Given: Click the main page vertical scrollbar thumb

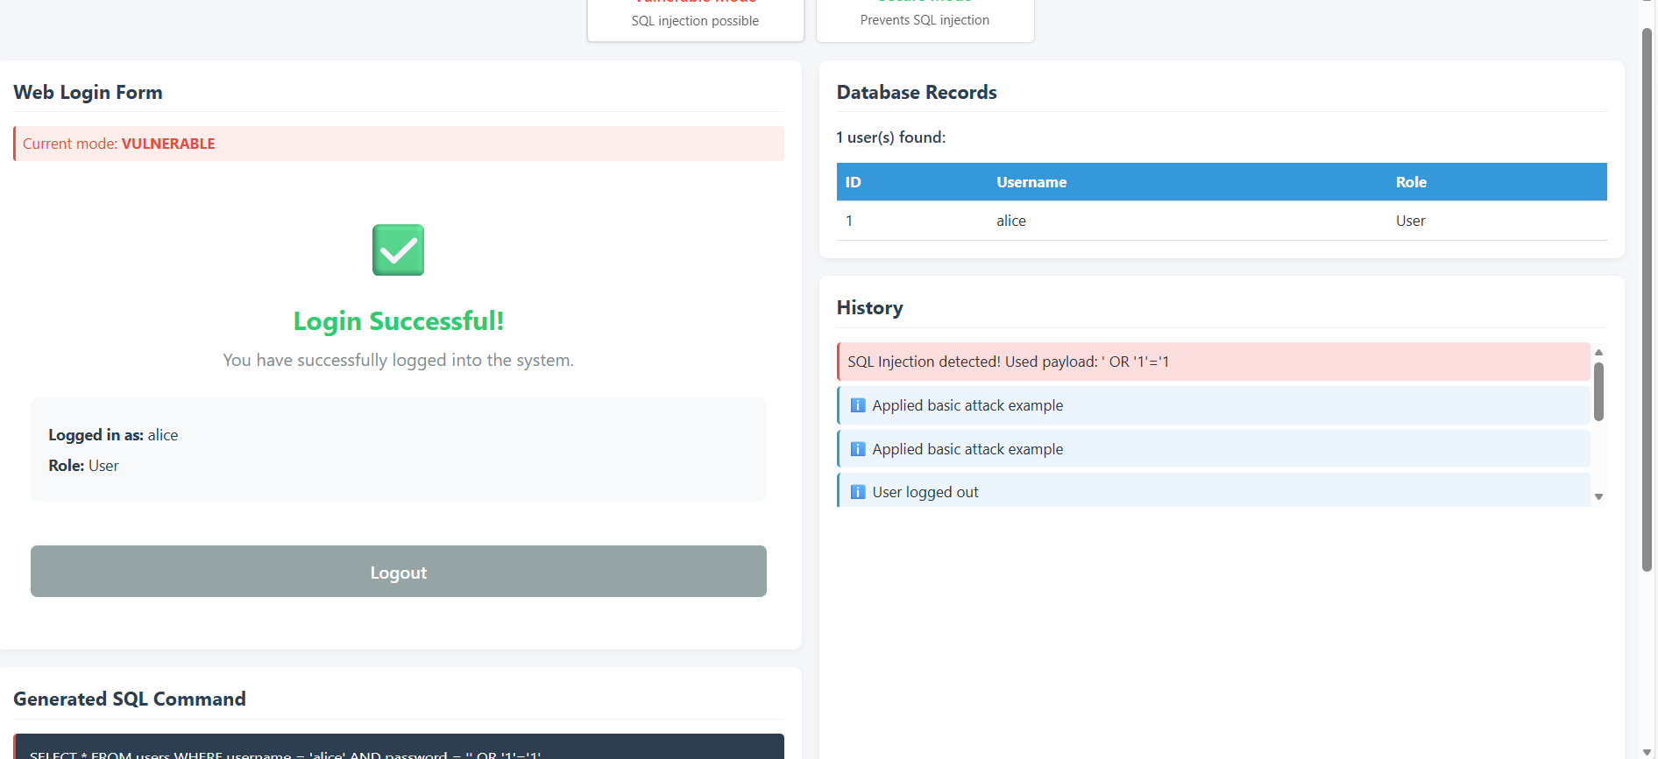Looking at the screenshot, I should tap(1647, 298).
